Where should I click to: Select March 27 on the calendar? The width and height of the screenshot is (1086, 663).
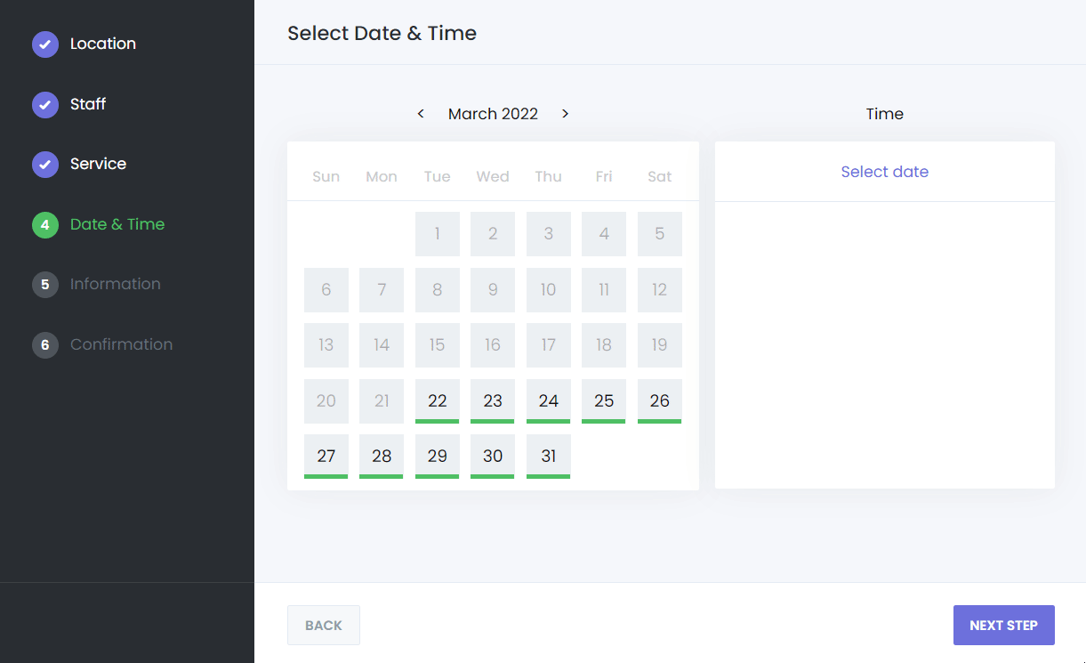pyautogui.click(x=326, y=456)
